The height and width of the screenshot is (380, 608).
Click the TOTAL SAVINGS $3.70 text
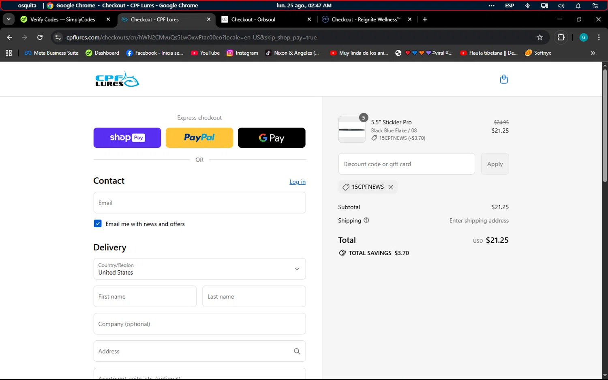(x=379, y=253)
